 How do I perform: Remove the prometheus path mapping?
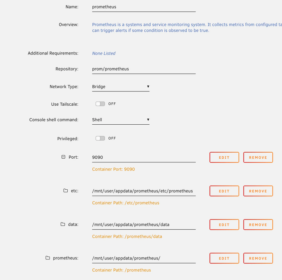point(258,258)
